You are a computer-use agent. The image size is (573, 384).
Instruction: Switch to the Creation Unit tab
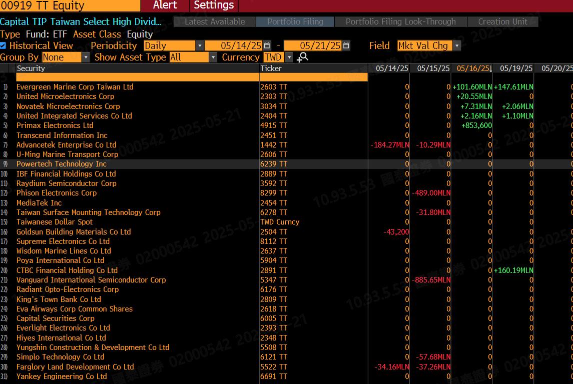[x=502, y=21]
